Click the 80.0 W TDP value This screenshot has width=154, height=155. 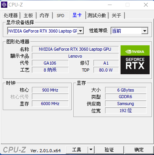click(106, 70)
